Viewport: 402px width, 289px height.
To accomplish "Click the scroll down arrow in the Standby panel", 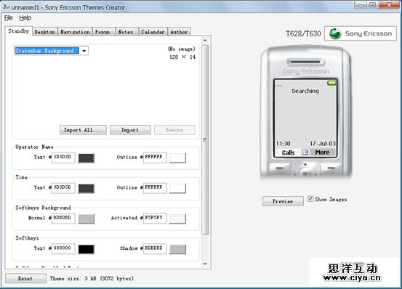I will coord(205,264).
